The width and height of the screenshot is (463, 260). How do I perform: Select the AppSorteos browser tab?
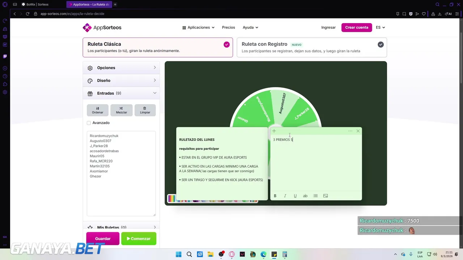[89, 4]
